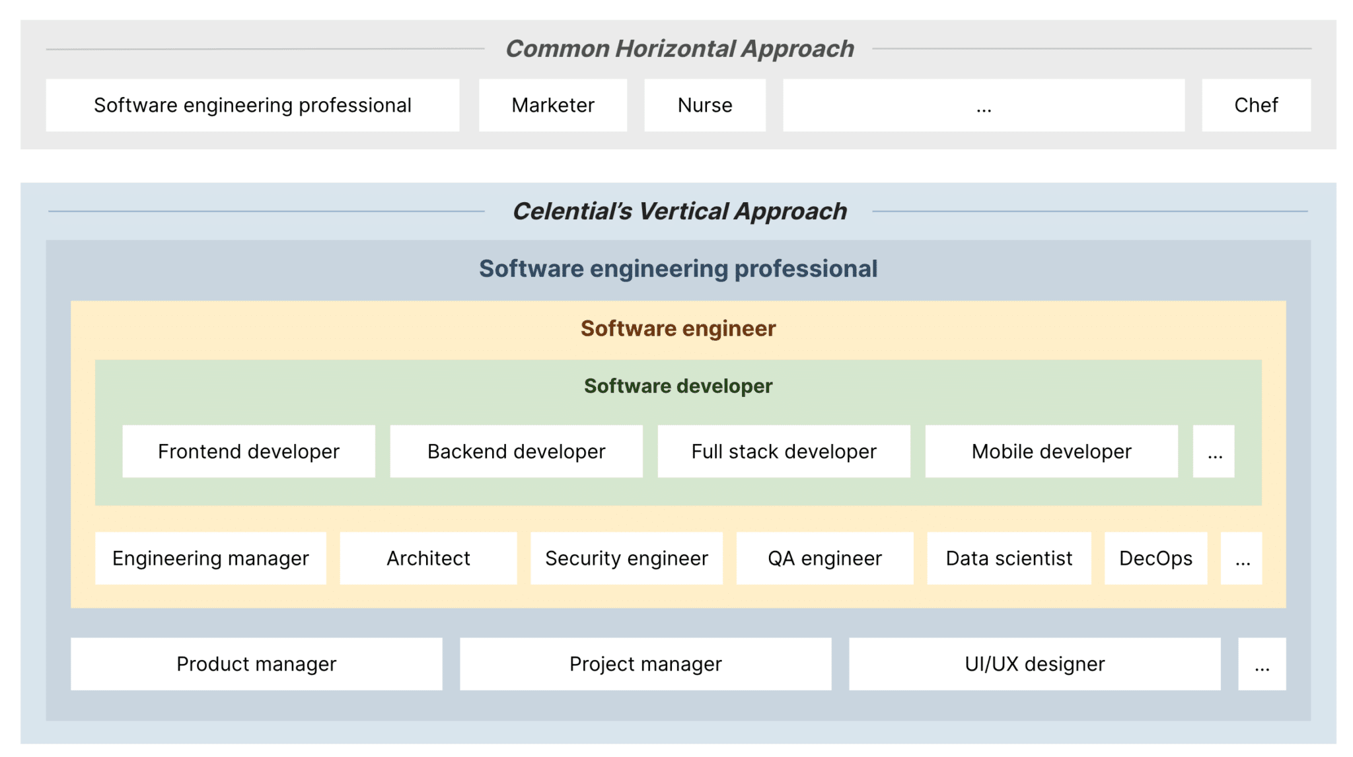Screen dimensions: 1353x757
Task: Select the Software engineering professional box in horizontal approach
Action: [x=252, y=104]
